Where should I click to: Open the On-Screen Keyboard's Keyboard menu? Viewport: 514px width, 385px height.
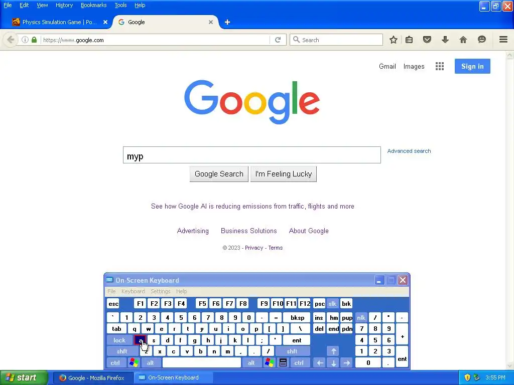tap(133, 291)
